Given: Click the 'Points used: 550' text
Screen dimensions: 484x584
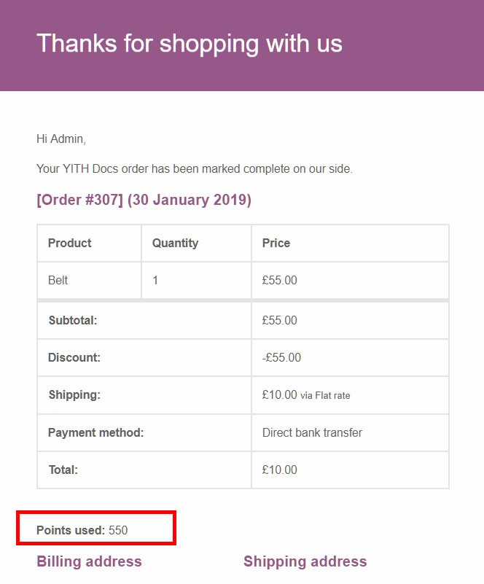Looking at the screenshot, I should [x=82, y=530].
